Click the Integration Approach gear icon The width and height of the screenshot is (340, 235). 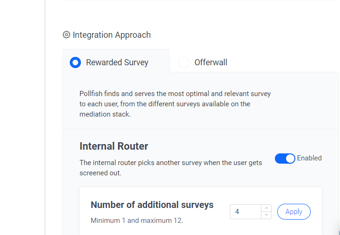pos(67,35)
